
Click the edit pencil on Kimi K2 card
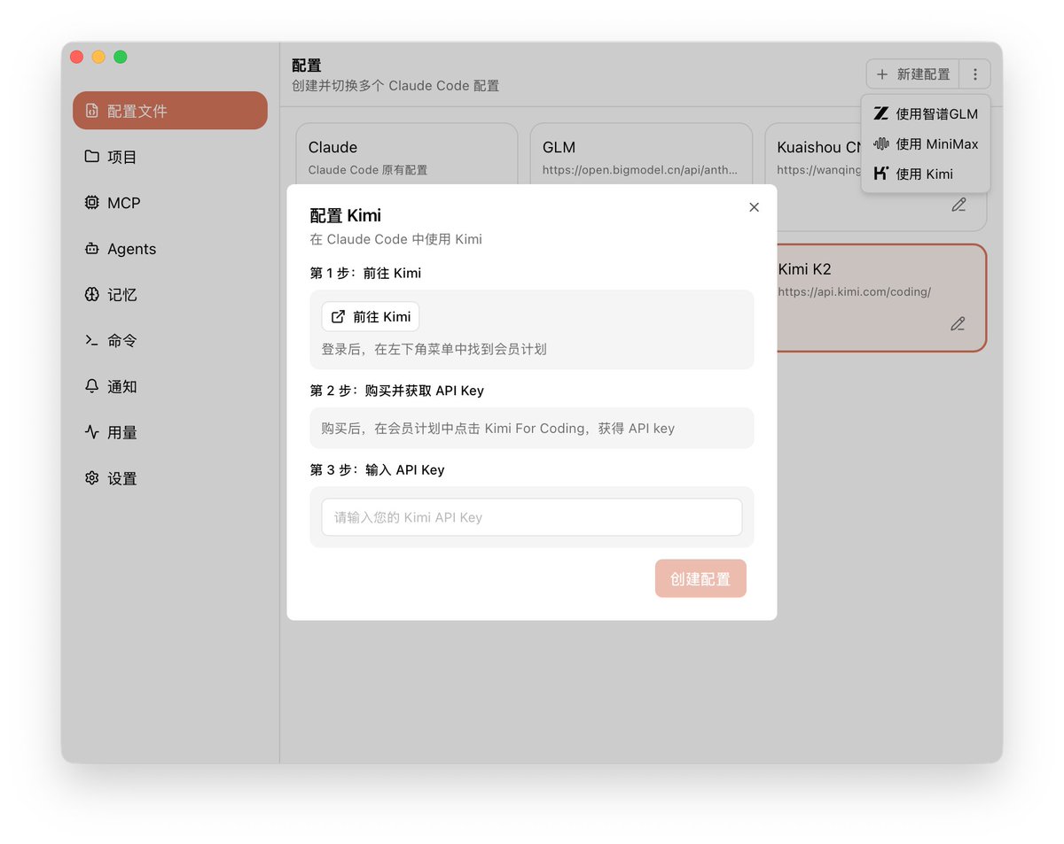tap(958, 323)
